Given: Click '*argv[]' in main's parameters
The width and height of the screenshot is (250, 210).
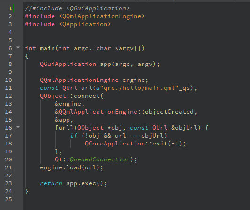Looking at the screenshot, I should [129, 48].
